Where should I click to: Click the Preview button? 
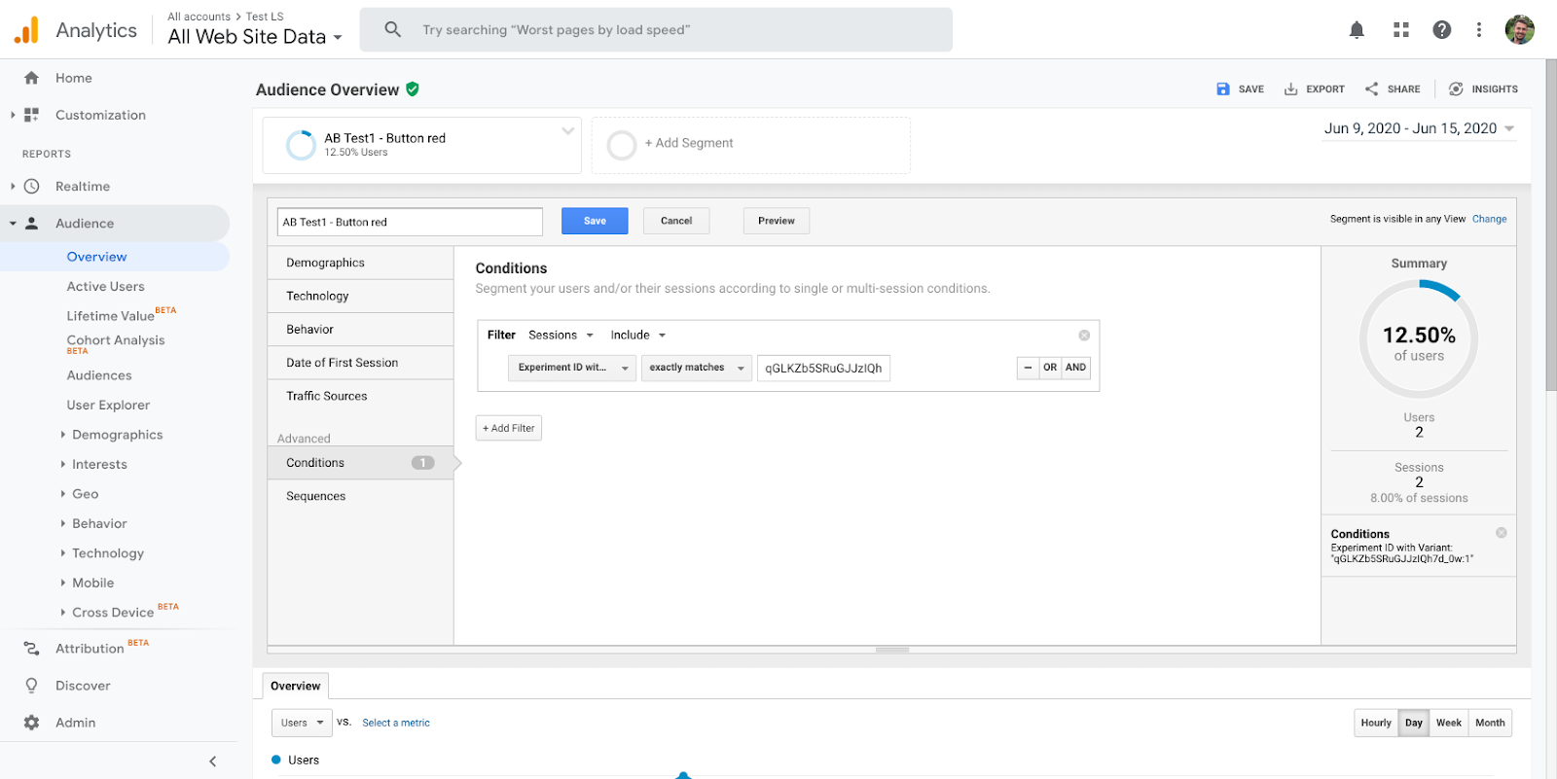(777, 221)
